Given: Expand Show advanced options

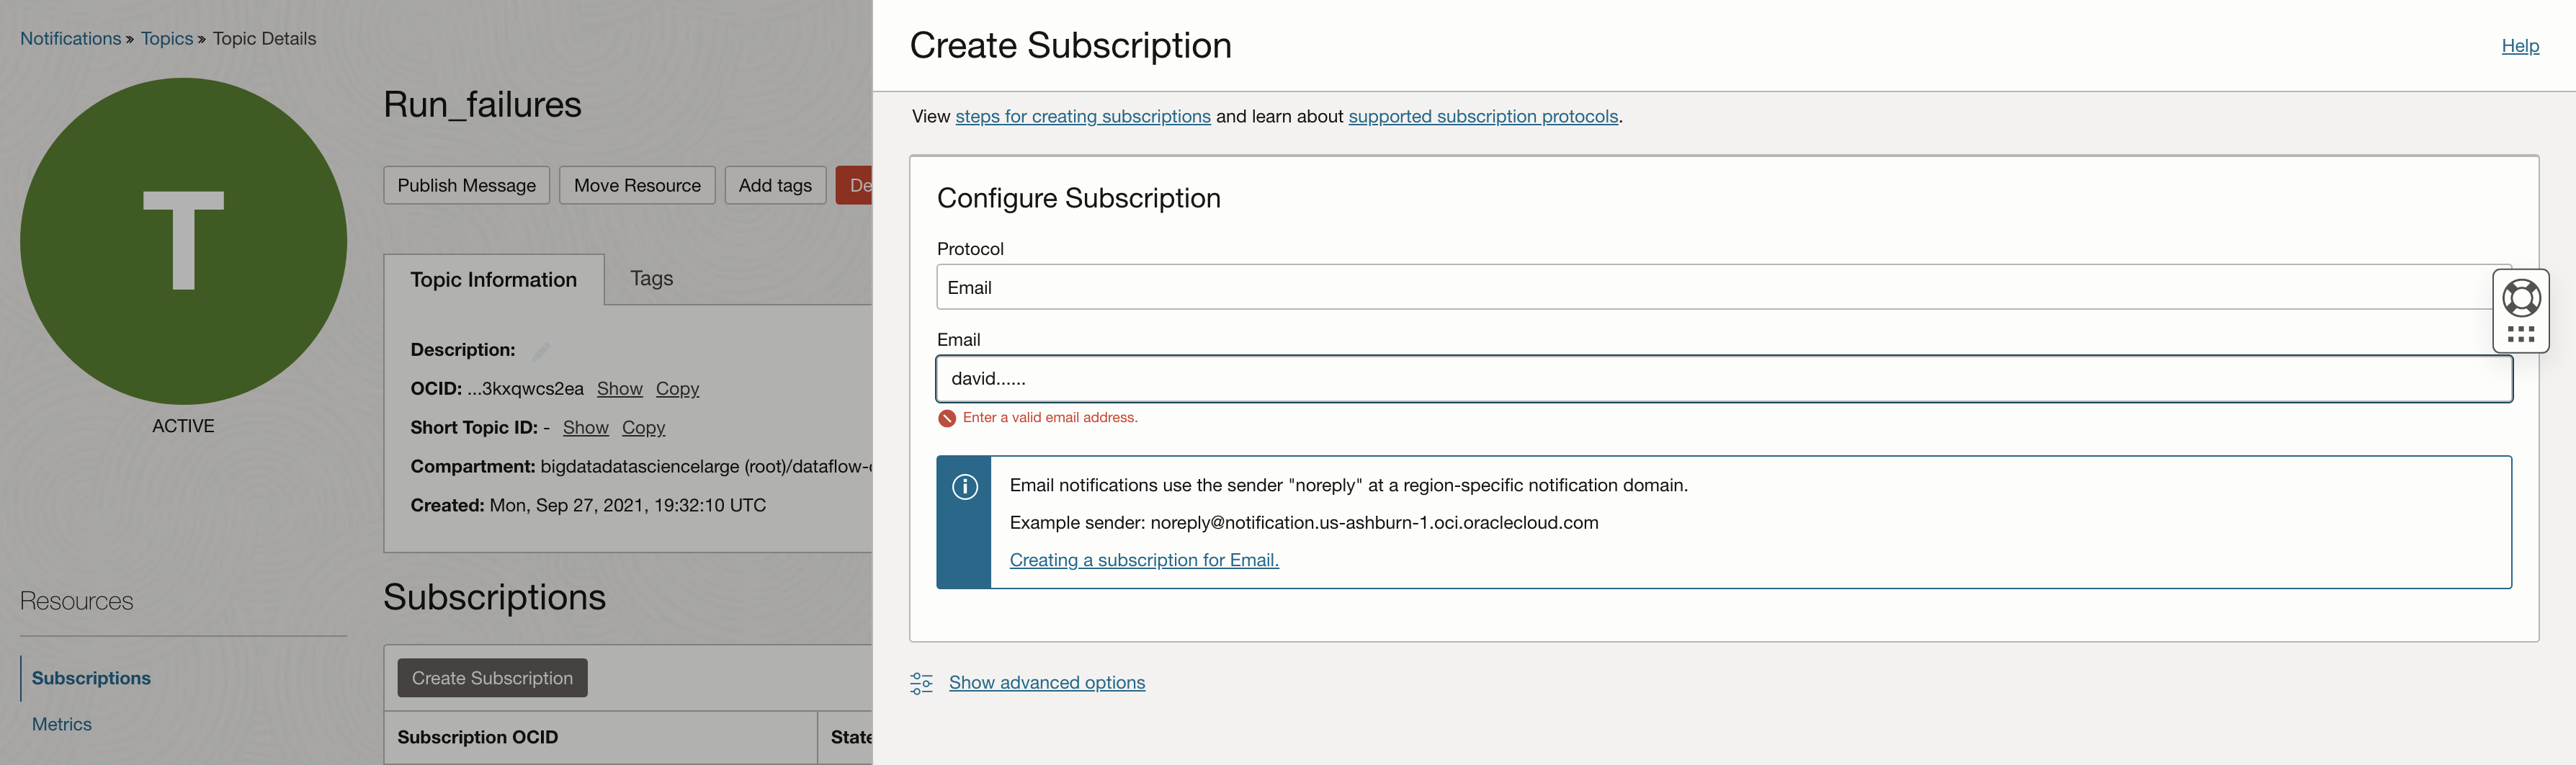Looking at the screenshot, I should click(1046, 683).
